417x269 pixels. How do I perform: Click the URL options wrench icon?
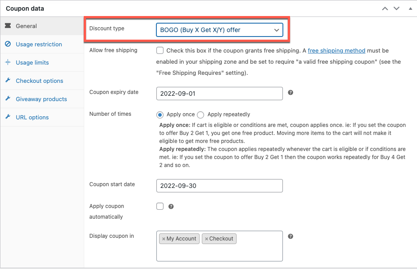[x=8, y=117]
